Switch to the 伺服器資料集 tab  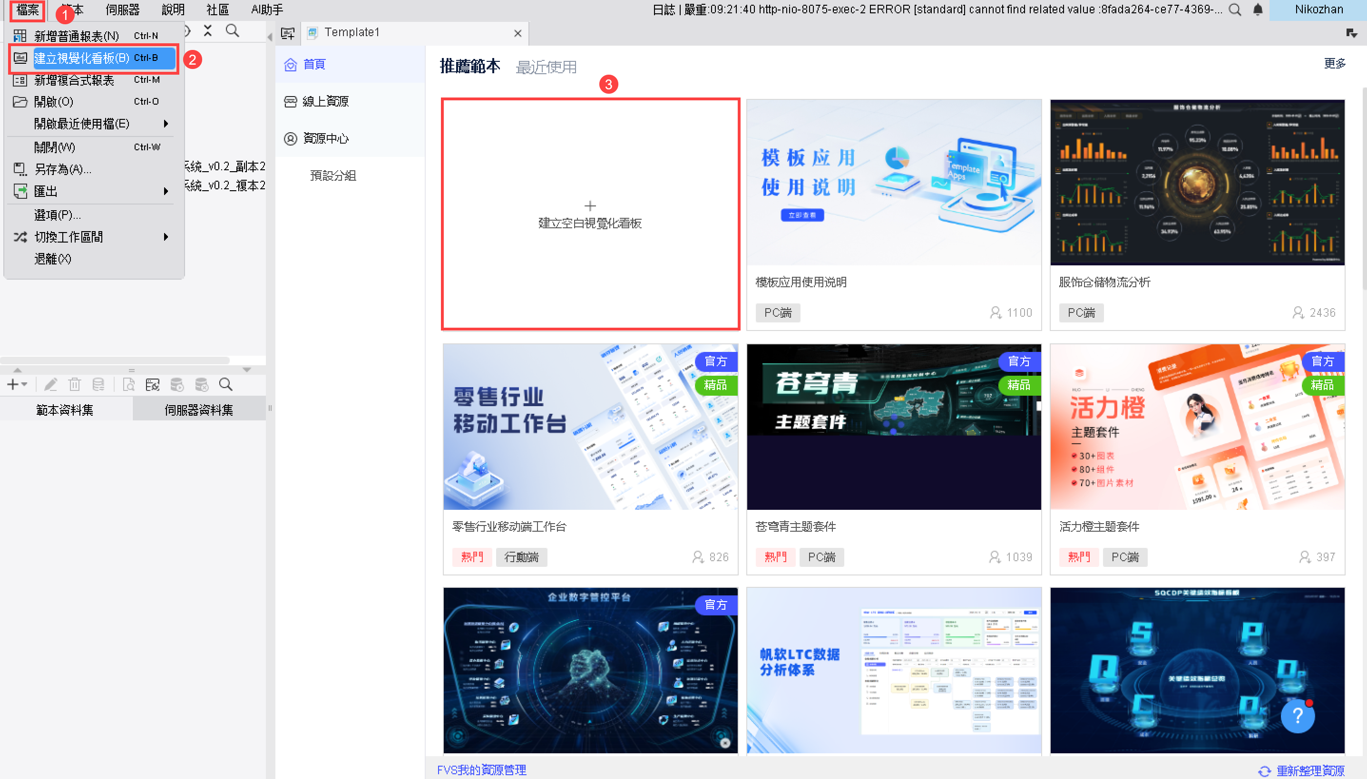(198, 410)
